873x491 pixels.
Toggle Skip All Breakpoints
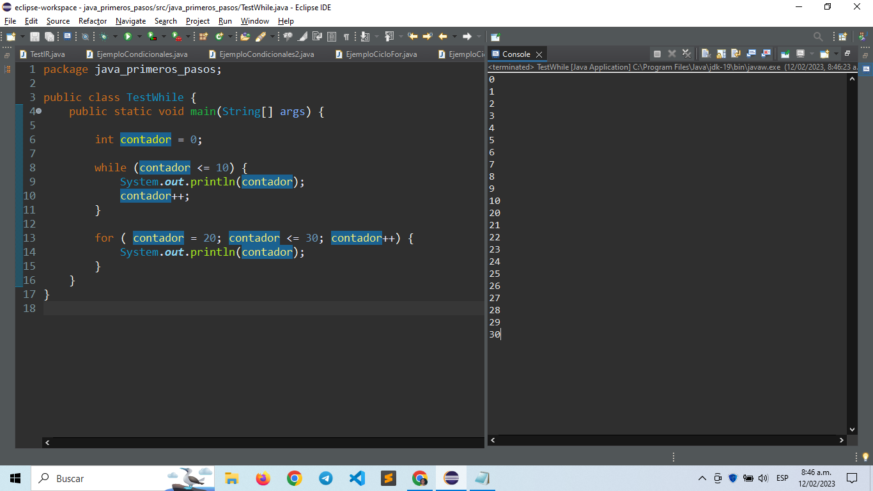point(85,36)
